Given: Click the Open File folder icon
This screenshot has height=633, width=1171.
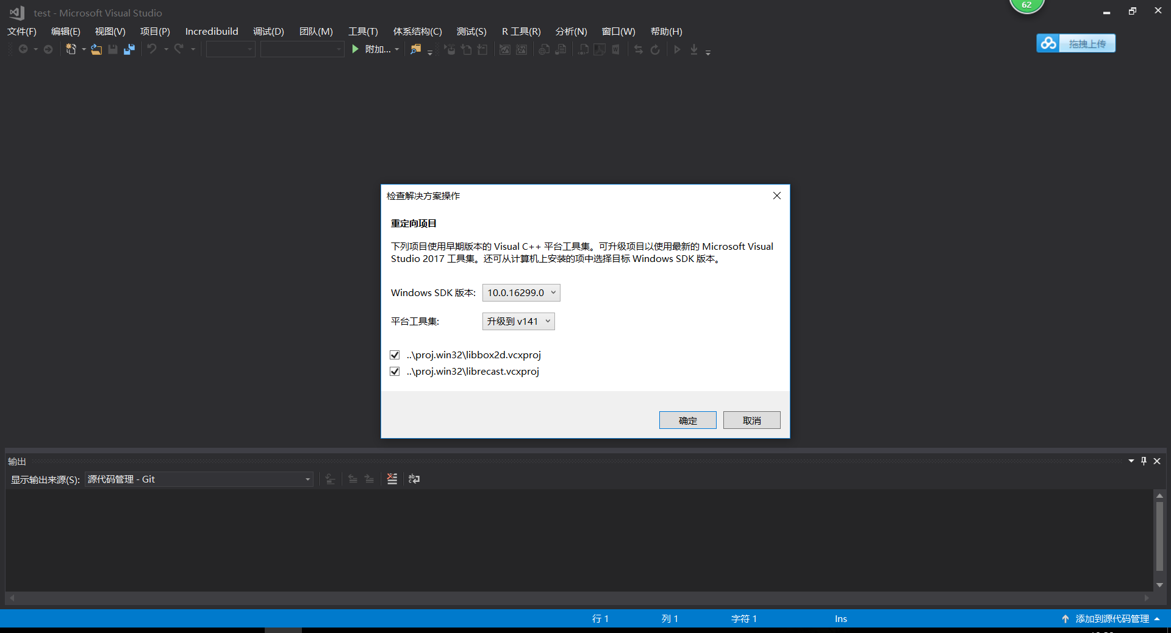Looking at the screenshot, I should click(x=96, y=49).
